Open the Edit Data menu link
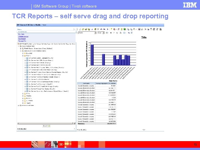Viewport: 200px width, 150px height. [21, 34]
